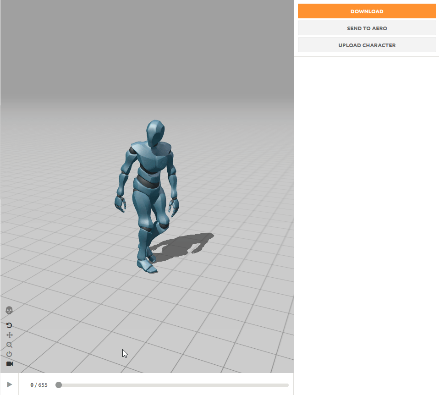Screen dimensions: 439x395
Task: Click the play triangle icon
Action: 10,384
